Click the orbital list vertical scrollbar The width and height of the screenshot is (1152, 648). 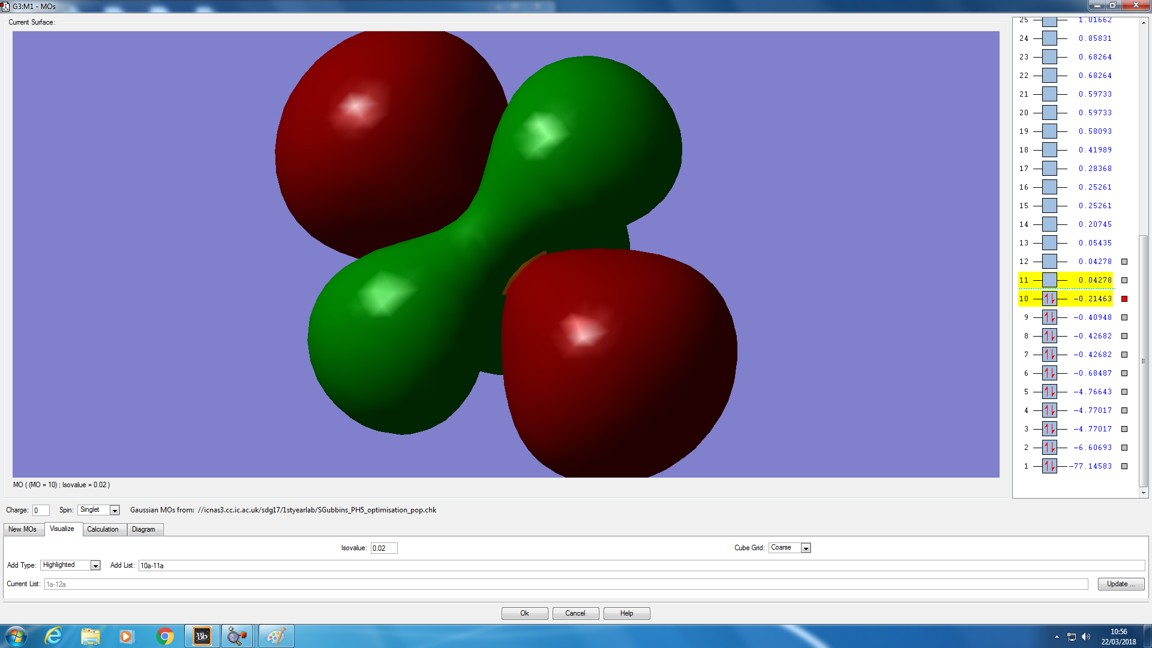point(1144,360)
